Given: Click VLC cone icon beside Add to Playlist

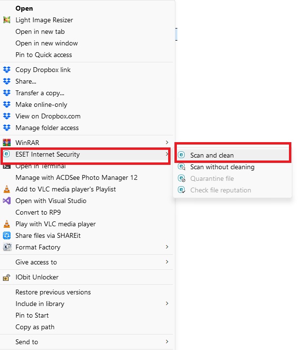Looking at the screenshot, I should tap(7, 189).
